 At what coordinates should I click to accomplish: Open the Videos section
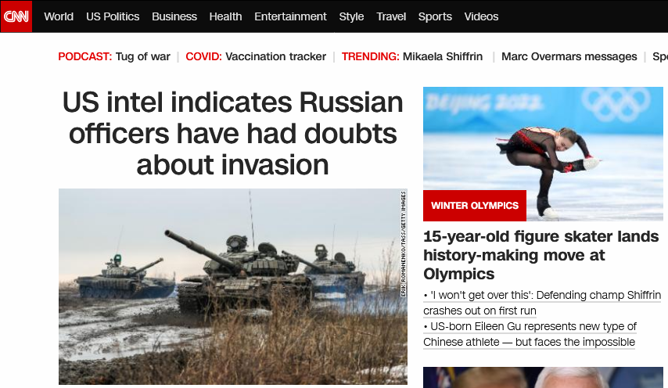[481, 16]
